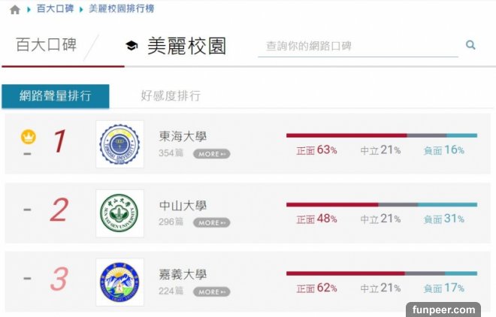Click the 東海大學 name link
Screen dimensions: 496x317
(x=183, y=137)
